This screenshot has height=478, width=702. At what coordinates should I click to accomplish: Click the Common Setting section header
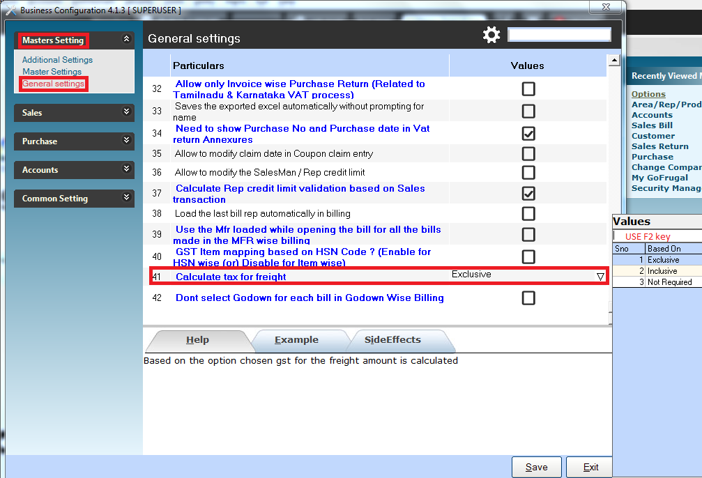click(x=74, y=199)
